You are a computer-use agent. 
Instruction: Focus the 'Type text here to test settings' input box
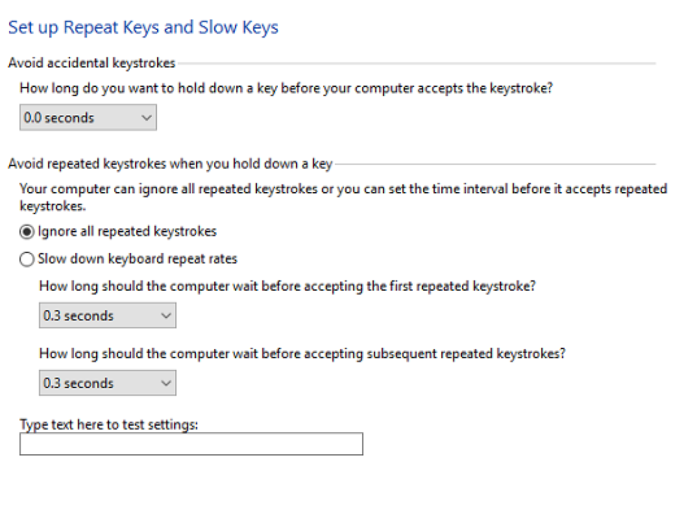[191, 444]
